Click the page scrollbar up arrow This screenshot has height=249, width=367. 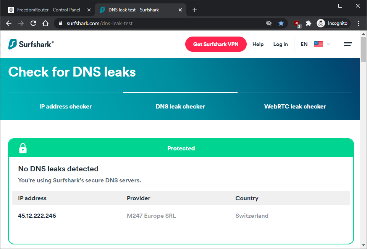[x=363, y=34]
